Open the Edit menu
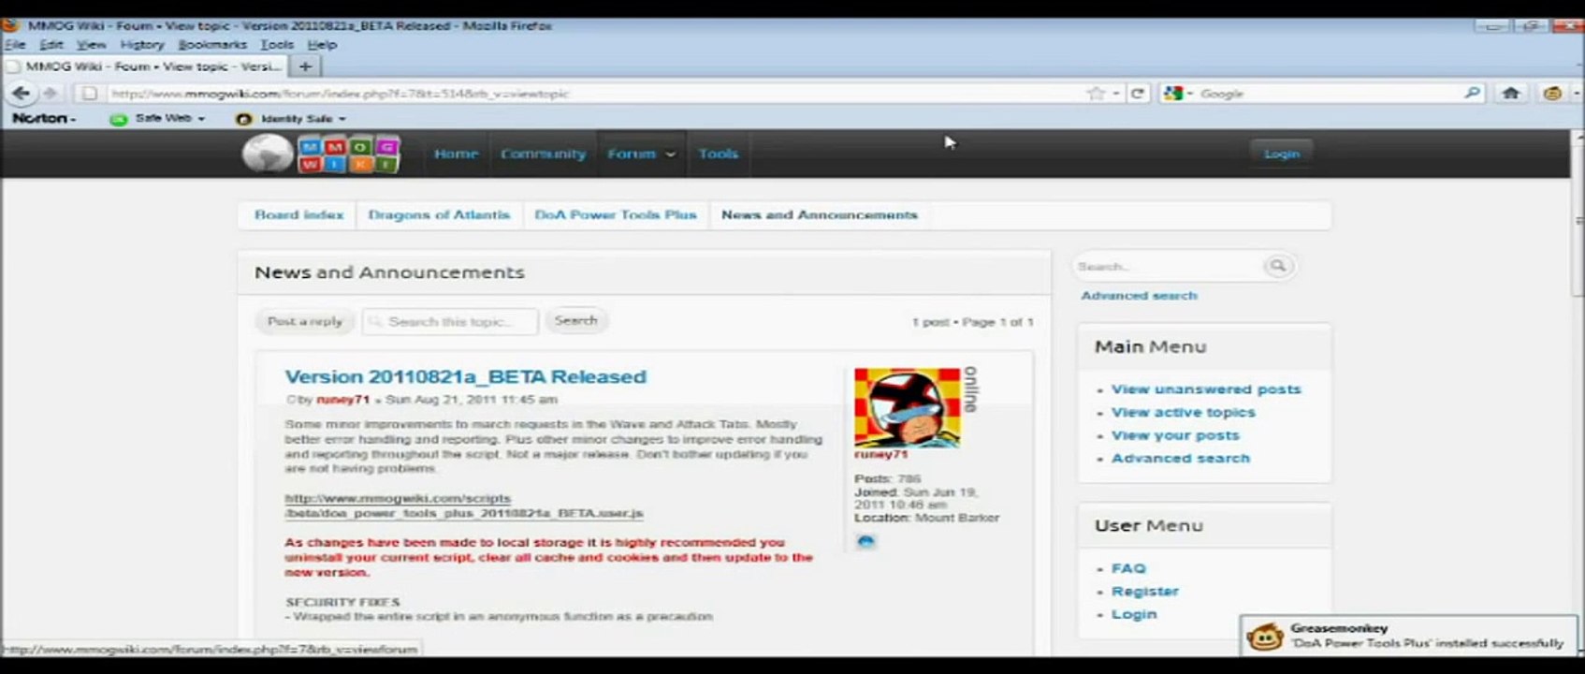This screenshot has width=1585, height=674. tap(51, 45)
